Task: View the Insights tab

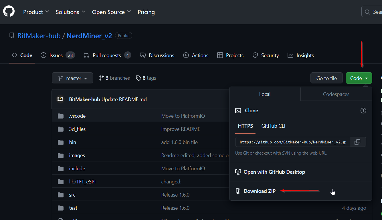Action: pyautogui.click(x=301, y=55)
